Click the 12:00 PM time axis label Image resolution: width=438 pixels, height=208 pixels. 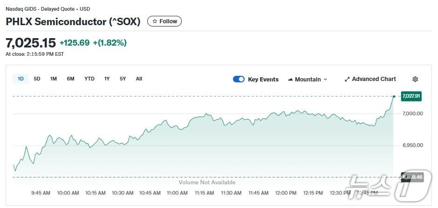[x=286, y=193]
